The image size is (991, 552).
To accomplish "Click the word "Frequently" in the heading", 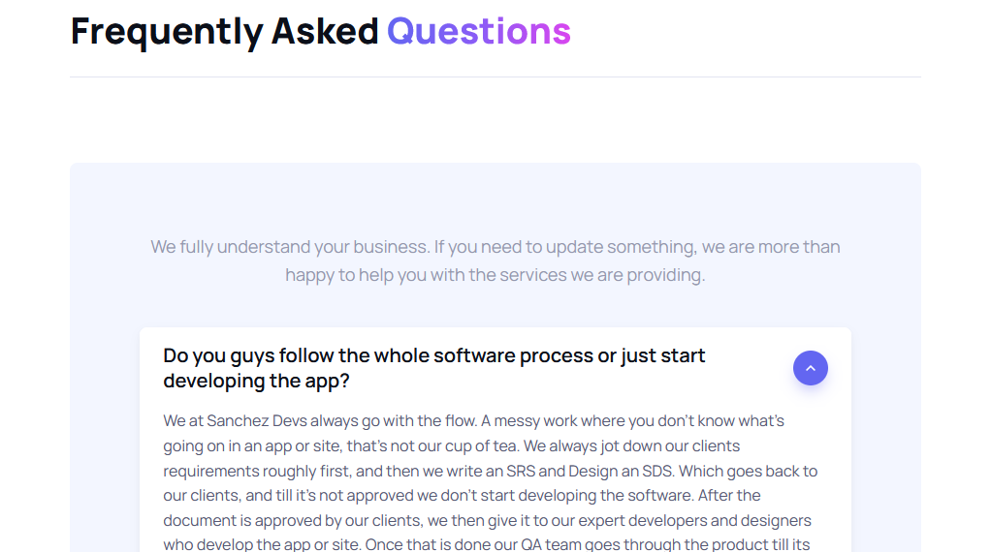I will 167,31.
